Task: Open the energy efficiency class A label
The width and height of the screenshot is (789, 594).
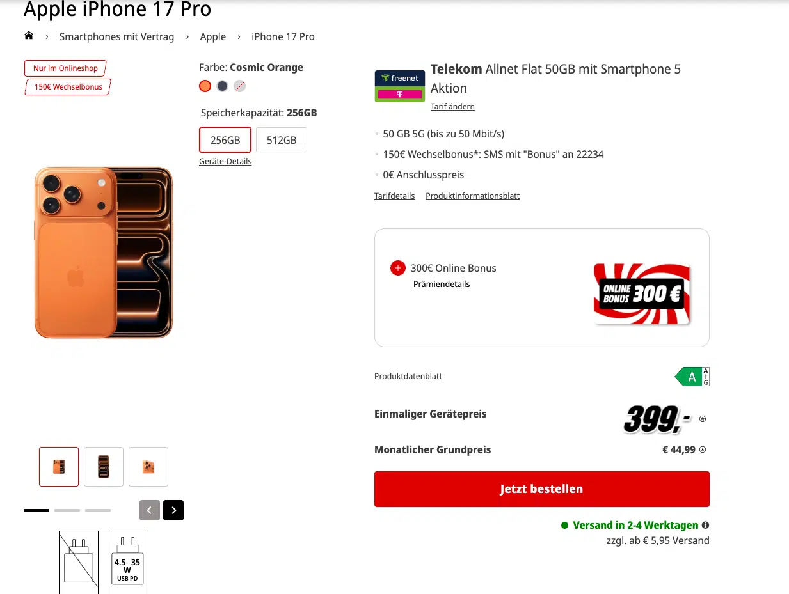Action: coord(692,377)
